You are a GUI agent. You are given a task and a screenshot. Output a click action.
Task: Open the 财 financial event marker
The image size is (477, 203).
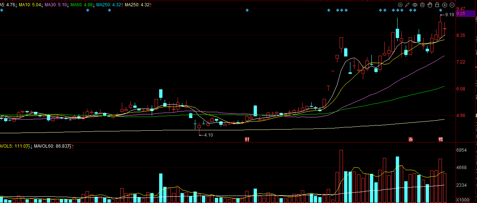point(247,139)
